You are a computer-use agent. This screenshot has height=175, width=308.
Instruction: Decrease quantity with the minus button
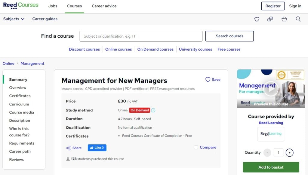point(267,153)
